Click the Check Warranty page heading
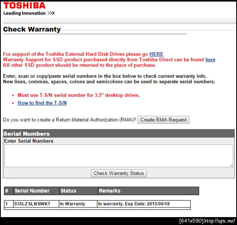Viewport: 237px width, 225px height. [x=32, y=29]
